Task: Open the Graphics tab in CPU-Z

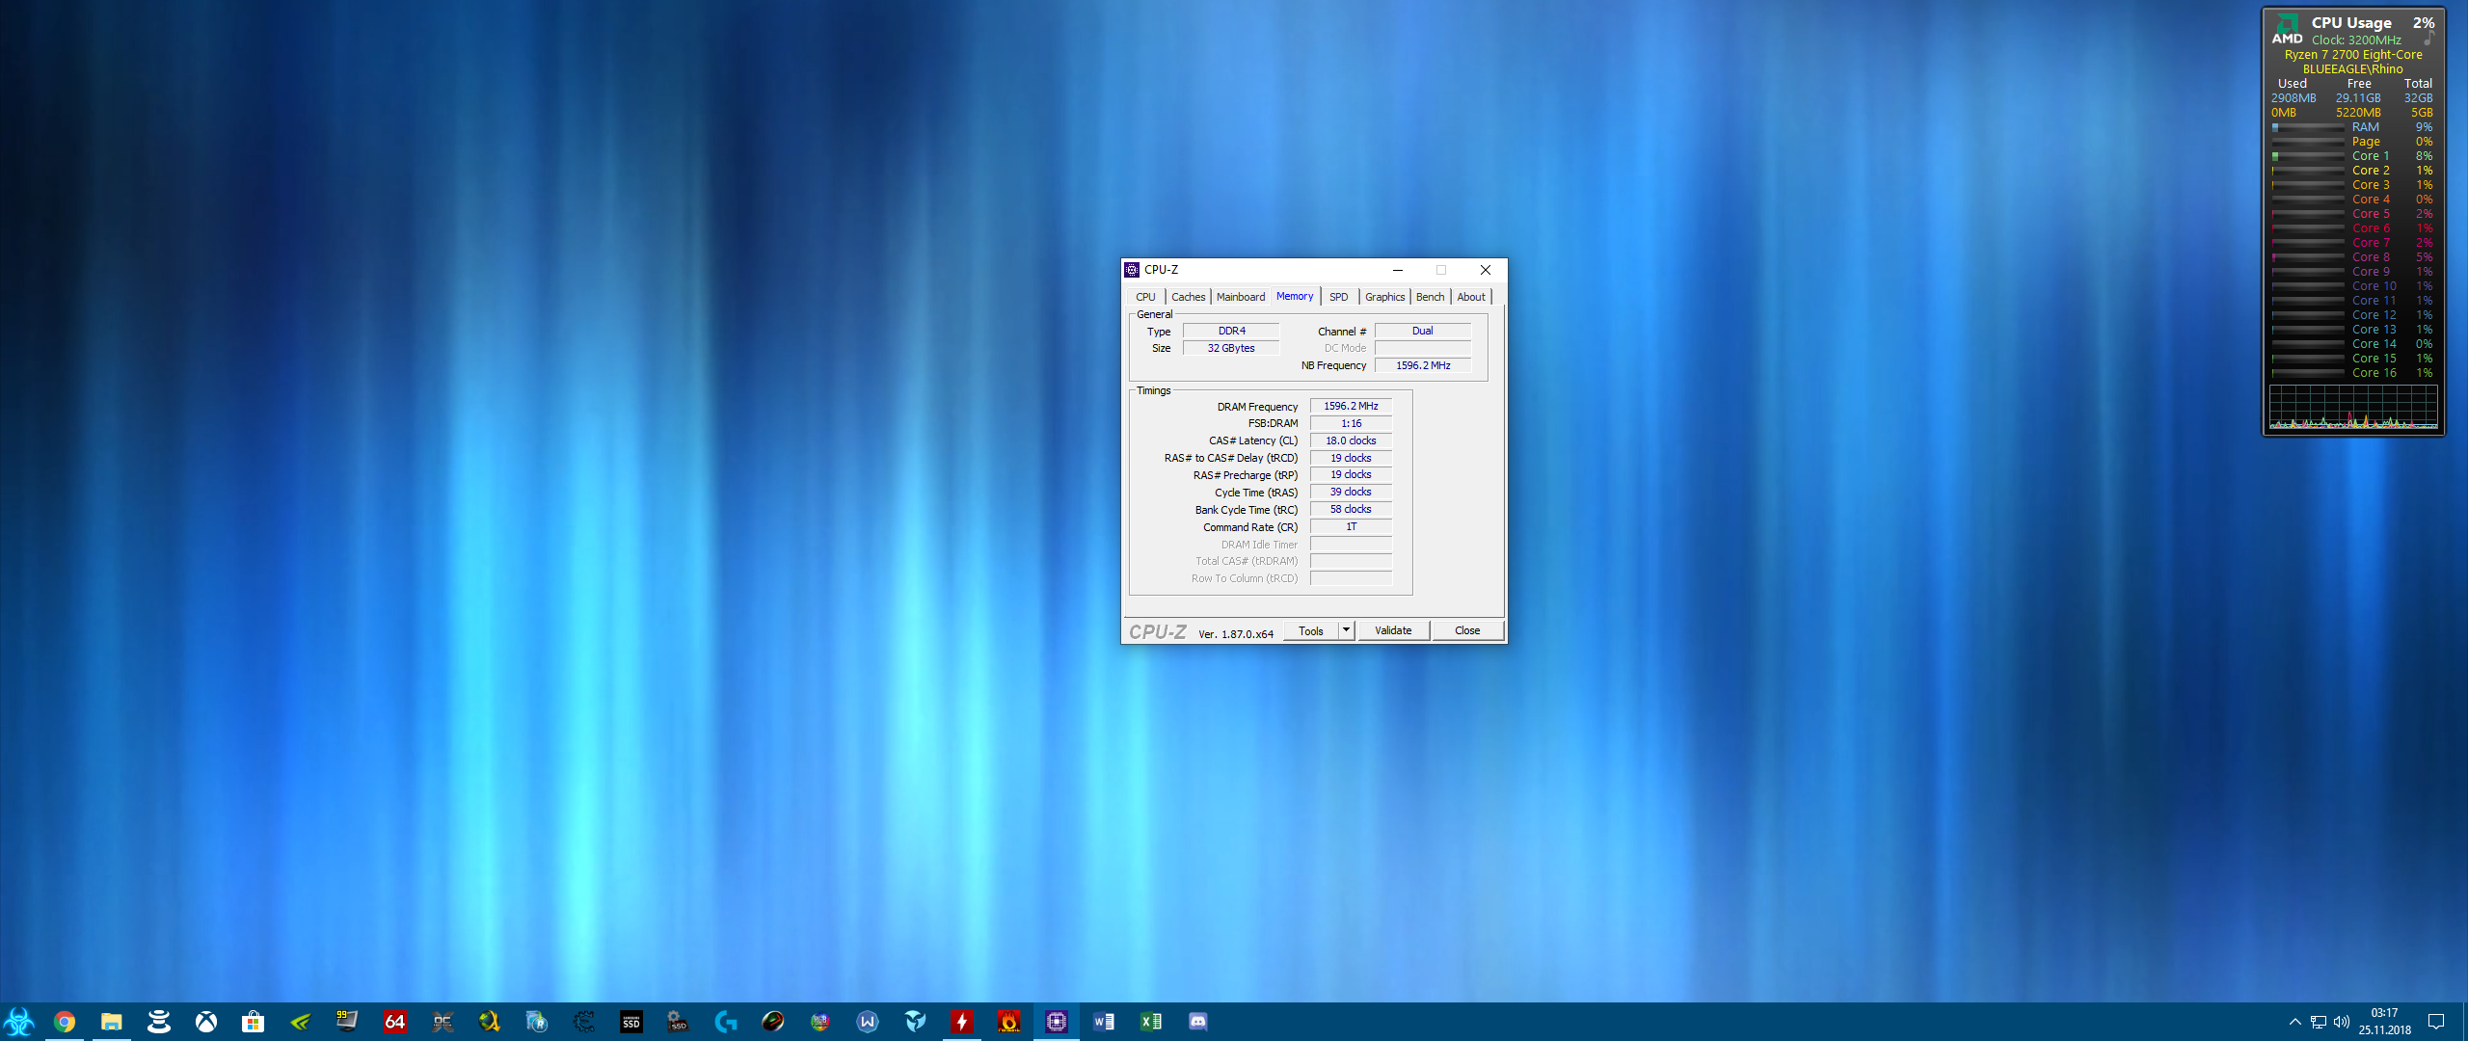Action: point(1384,297)
